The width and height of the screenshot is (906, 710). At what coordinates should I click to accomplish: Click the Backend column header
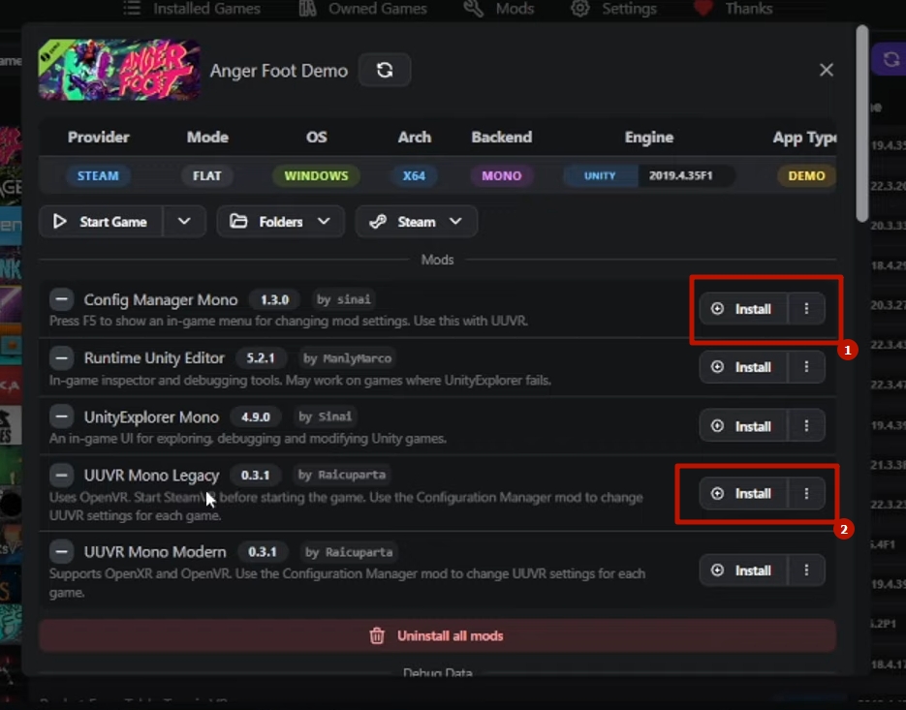pos(502,137)
